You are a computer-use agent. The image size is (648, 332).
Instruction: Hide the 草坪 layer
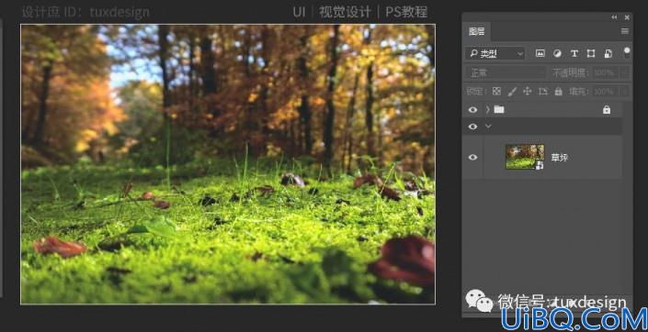click(472, 157)
